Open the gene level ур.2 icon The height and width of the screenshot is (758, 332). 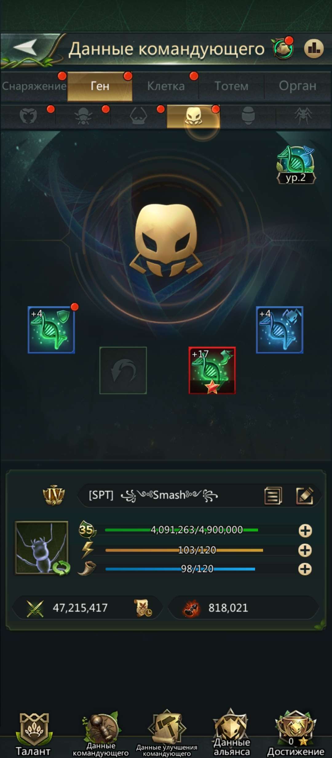tap(296, 165)
